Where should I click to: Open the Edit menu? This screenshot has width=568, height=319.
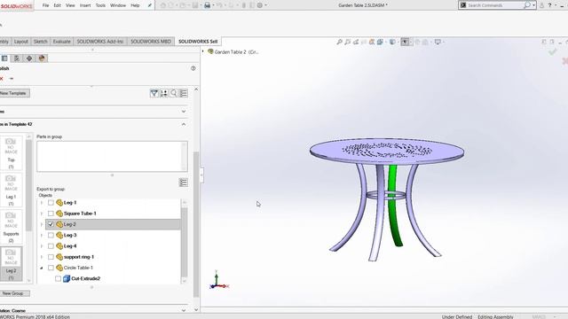57,5
